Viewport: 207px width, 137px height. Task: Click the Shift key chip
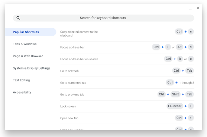(175, 94)
